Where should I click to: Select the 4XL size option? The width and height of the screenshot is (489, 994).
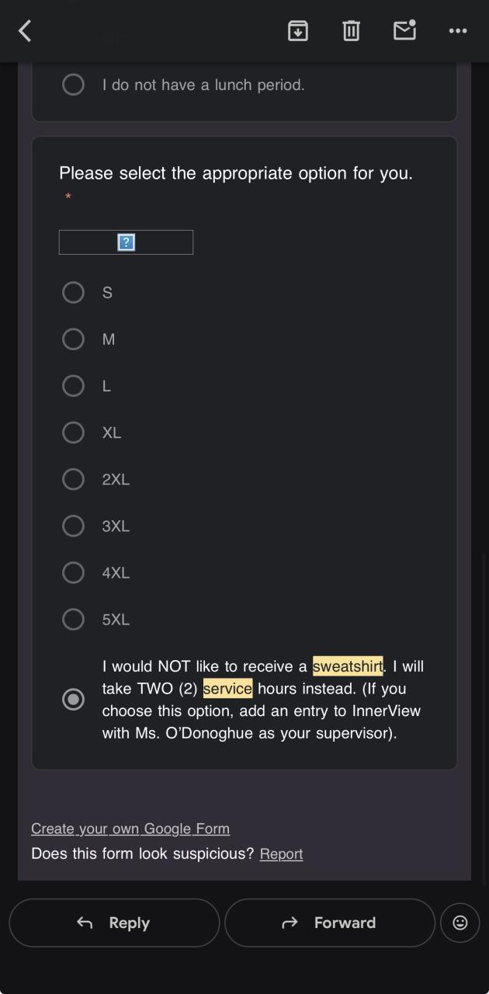(x=73, y=572)
